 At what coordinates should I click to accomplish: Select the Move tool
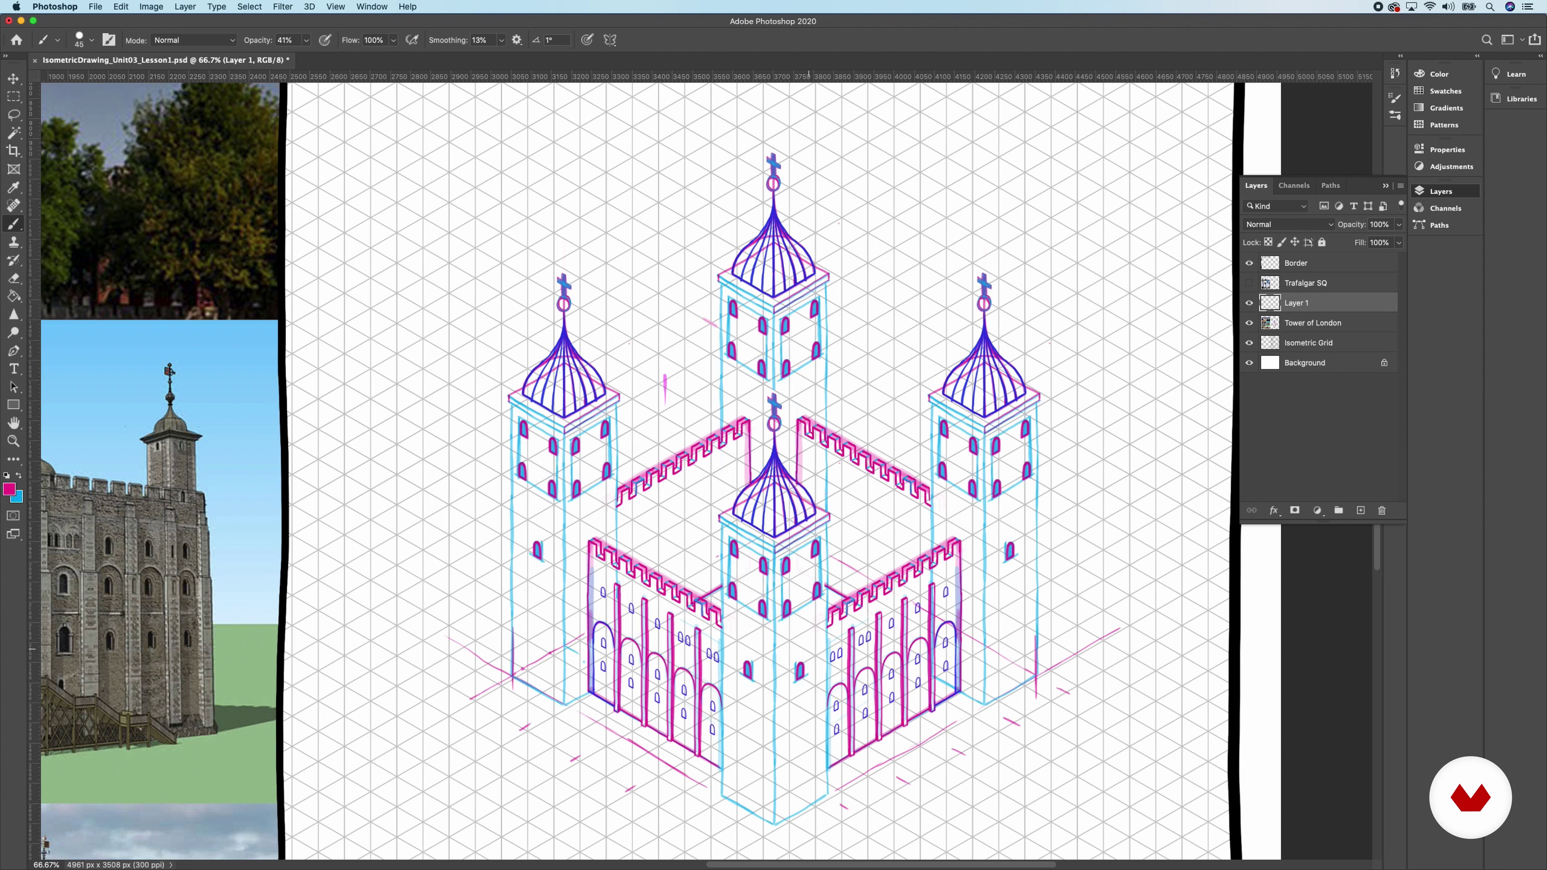pyautogui.click(x=13, y=79)
